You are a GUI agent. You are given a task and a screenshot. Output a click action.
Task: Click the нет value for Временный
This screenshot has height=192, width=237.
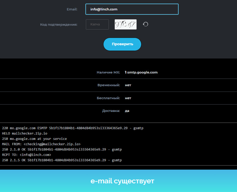coord(128,85)
